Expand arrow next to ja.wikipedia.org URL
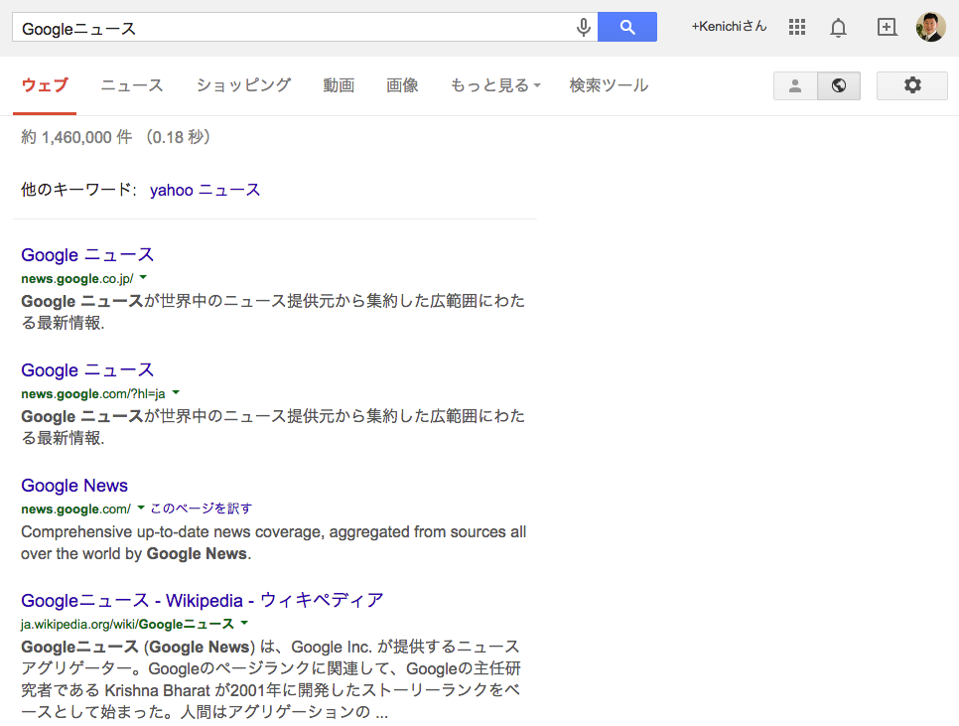This screenshot has width=959, height=726. 244,624
